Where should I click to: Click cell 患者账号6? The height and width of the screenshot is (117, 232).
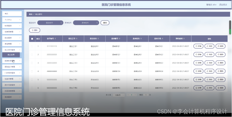116,88
